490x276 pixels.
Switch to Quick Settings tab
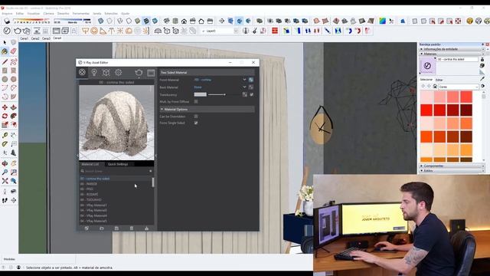118,164
